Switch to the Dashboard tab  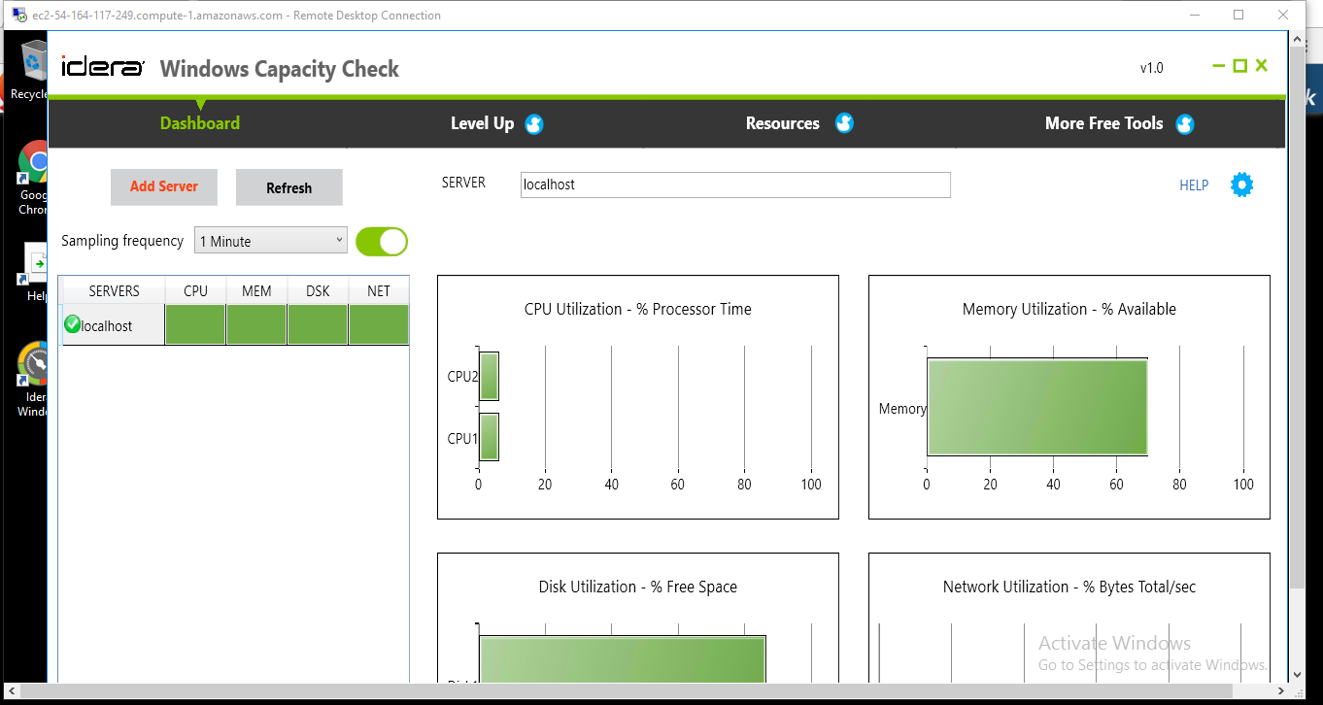pyautogui.click(x=199, y=123)
